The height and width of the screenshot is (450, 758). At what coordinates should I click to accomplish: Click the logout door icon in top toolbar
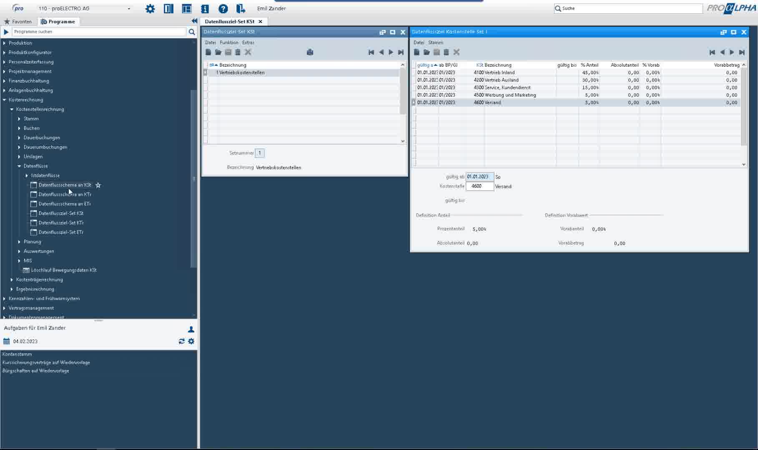(x=241, y=8)
